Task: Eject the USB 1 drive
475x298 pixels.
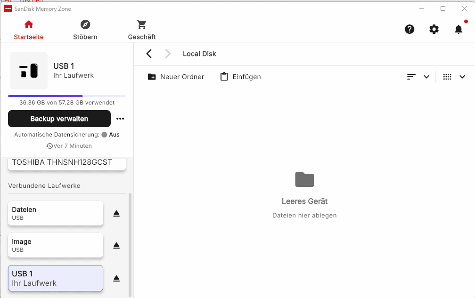Action: 117,279
